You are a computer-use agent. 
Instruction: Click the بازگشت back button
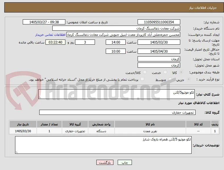click(x=105, y=162)
